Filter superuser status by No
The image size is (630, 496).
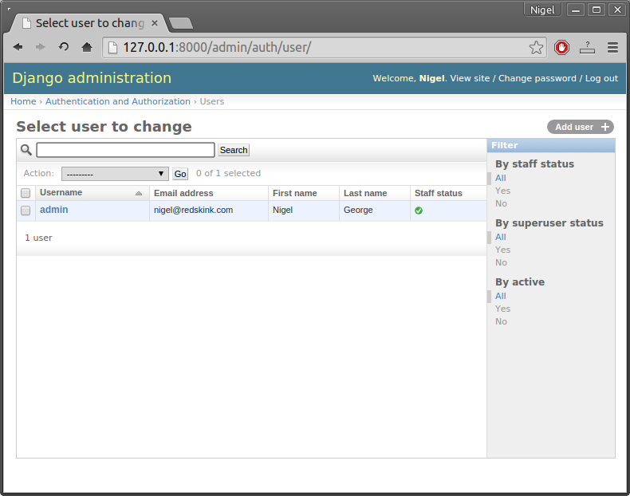click(501, 262)
